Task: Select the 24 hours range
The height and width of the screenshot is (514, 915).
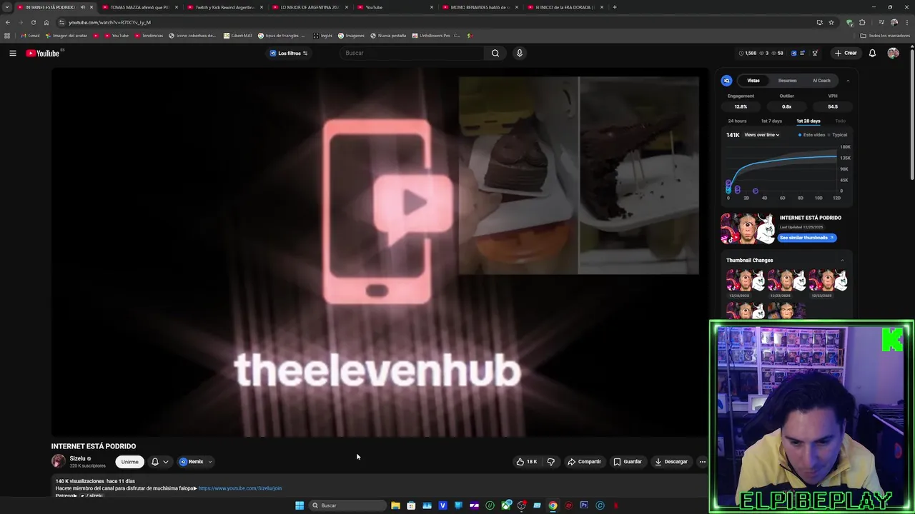Action: (737, 121)
